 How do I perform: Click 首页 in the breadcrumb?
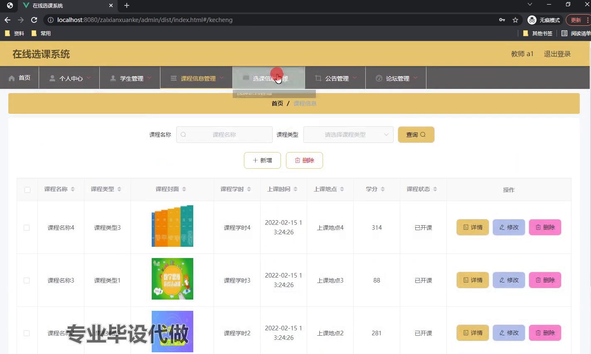[277, 103]
